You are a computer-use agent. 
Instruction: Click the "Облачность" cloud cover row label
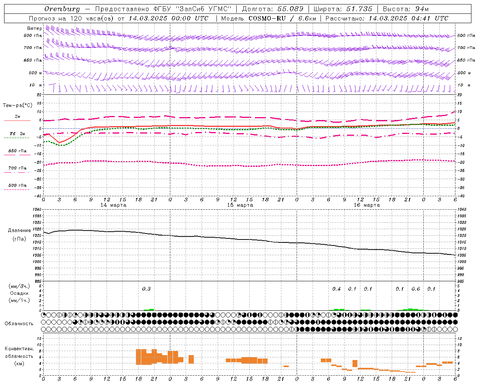[19, 324]
